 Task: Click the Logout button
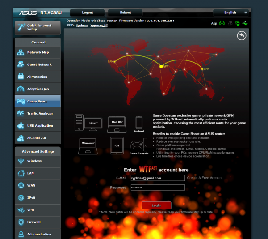(88, 13)
